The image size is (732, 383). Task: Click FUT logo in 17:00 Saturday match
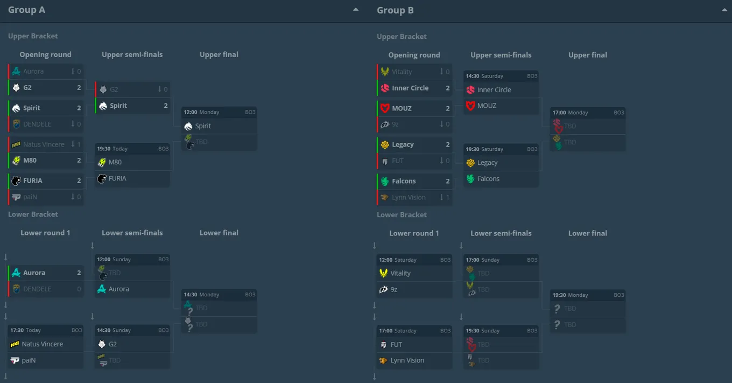[384, 345]
